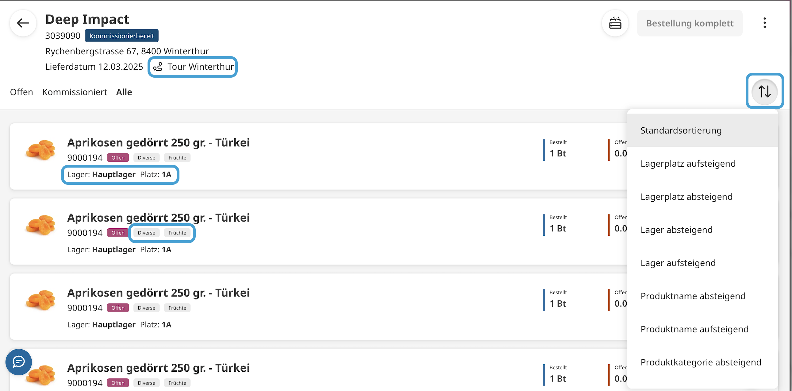Click the packing box icon button
792x391 pixels.
(615, 23)
